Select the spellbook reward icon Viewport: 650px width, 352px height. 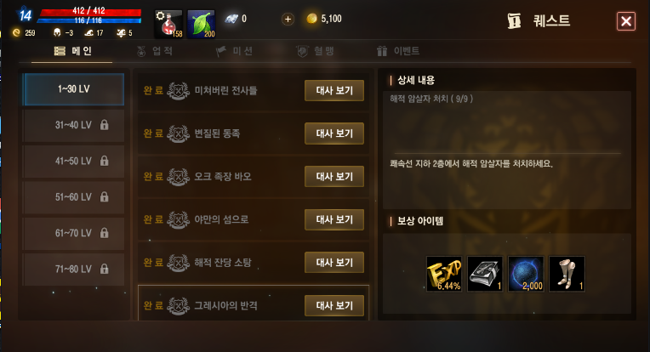coord(485,274)
